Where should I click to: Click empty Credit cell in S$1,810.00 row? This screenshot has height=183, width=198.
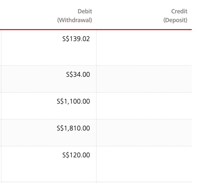pos(144,133)
